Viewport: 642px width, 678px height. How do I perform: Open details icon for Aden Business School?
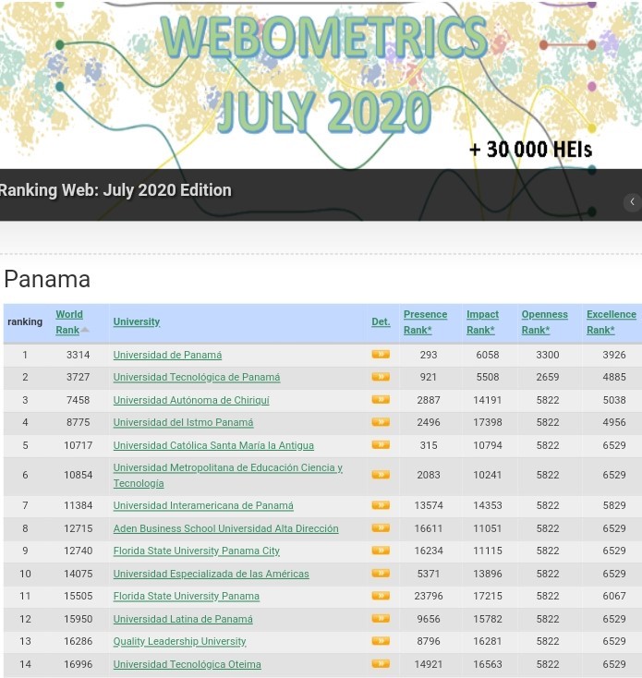381,528
